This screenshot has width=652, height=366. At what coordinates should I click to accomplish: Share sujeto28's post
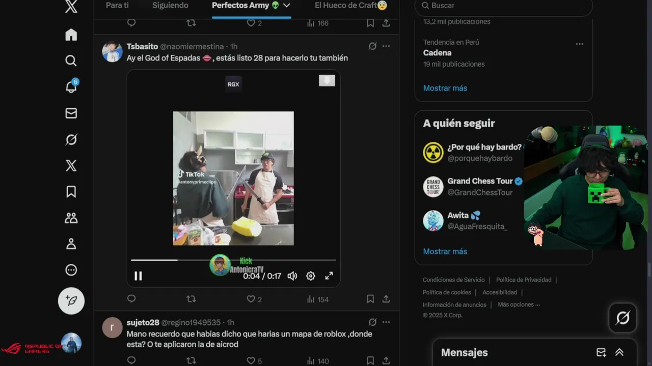[x=386, y=360]
